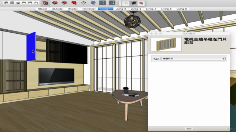
Task: Click the book on the coffee table
Action: coord(131,95)
